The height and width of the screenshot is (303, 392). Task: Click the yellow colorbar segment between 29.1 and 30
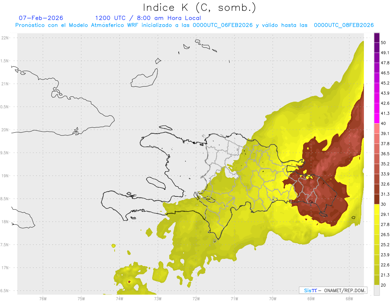(x=377, y=210)
